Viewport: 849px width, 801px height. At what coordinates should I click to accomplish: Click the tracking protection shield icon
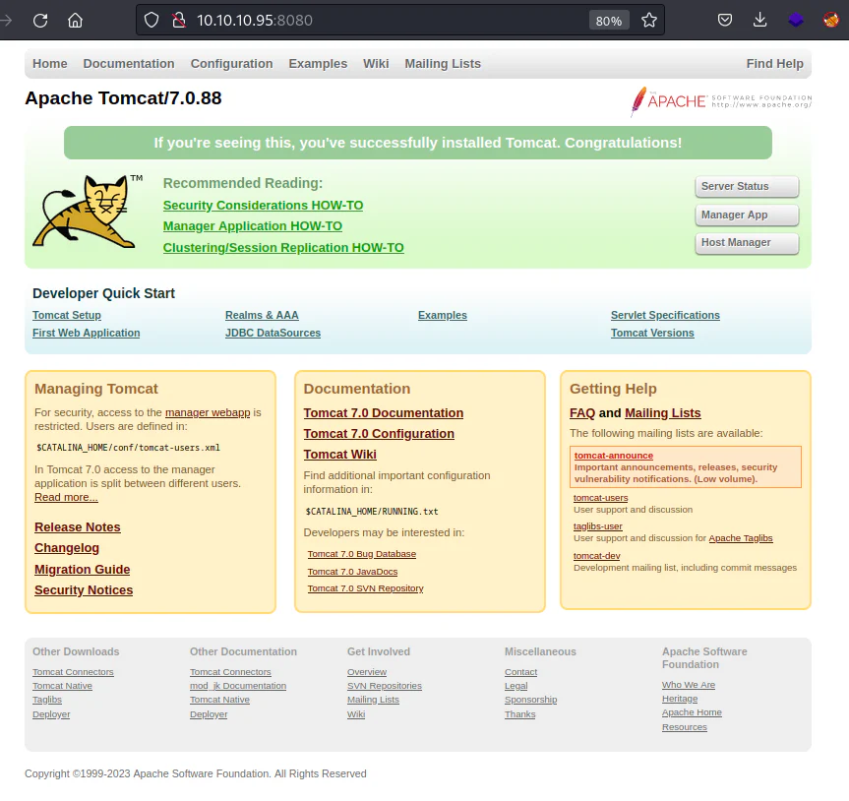pyautogui.click(x=152, y=21)
